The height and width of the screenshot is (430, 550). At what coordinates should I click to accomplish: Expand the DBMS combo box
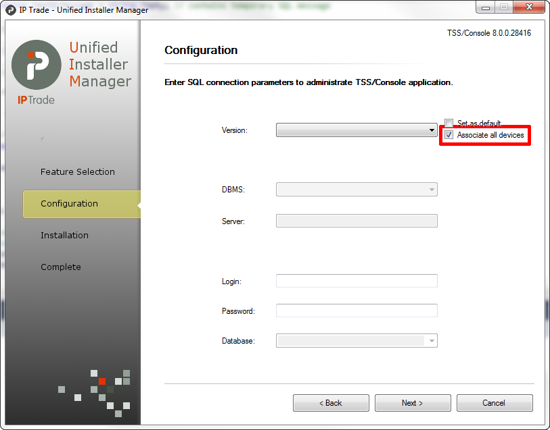pos(357,189)
